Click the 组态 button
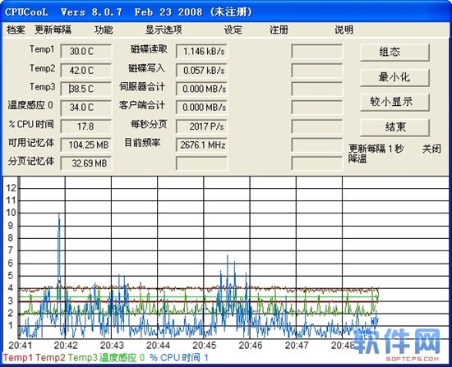Viewport: 452px width, 367px height. [394, 53]
